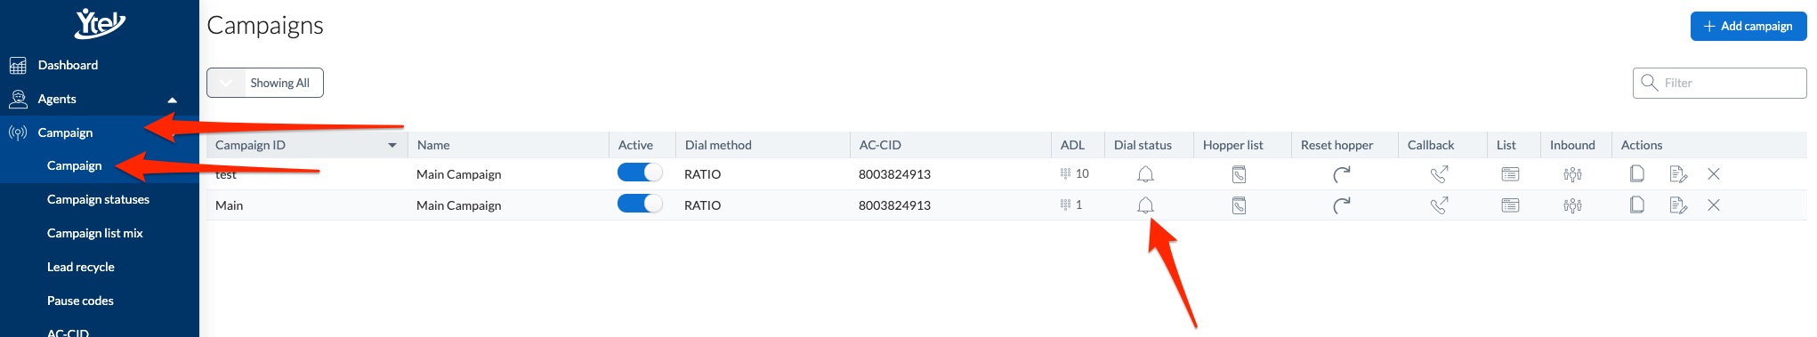Collapse the Agents menu arrow
This screenshot has height=337, width=1817.
click(x=173, y=100)
